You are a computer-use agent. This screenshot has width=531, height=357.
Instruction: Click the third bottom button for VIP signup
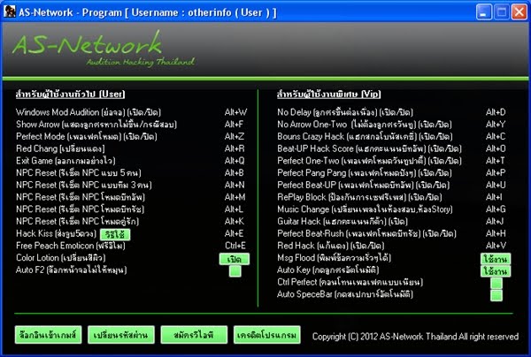(x=194, y=335)
